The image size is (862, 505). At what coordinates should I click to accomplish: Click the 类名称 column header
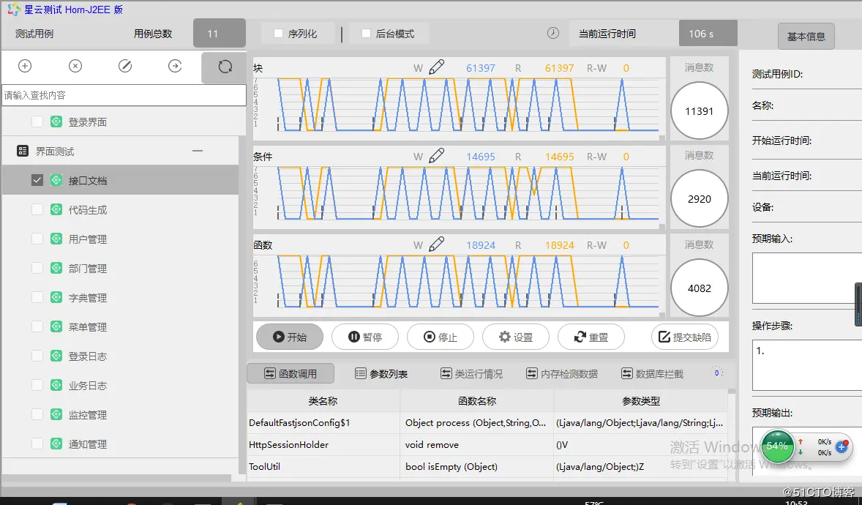323,401
